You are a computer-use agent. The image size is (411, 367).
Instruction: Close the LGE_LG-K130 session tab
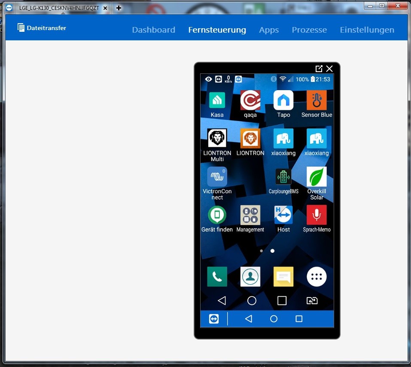click(x=105, y=8)
